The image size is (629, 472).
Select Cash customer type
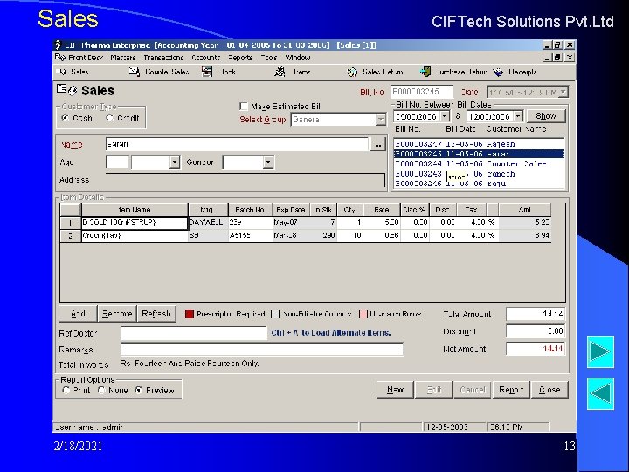click(65, 118)
